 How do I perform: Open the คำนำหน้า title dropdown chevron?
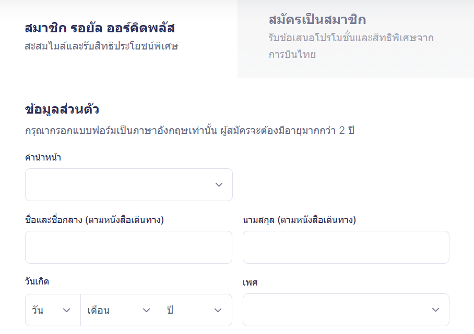point(219,184)
